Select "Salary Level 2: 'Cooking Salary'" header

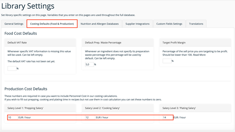pyautogui.click(x=117, y=108)
